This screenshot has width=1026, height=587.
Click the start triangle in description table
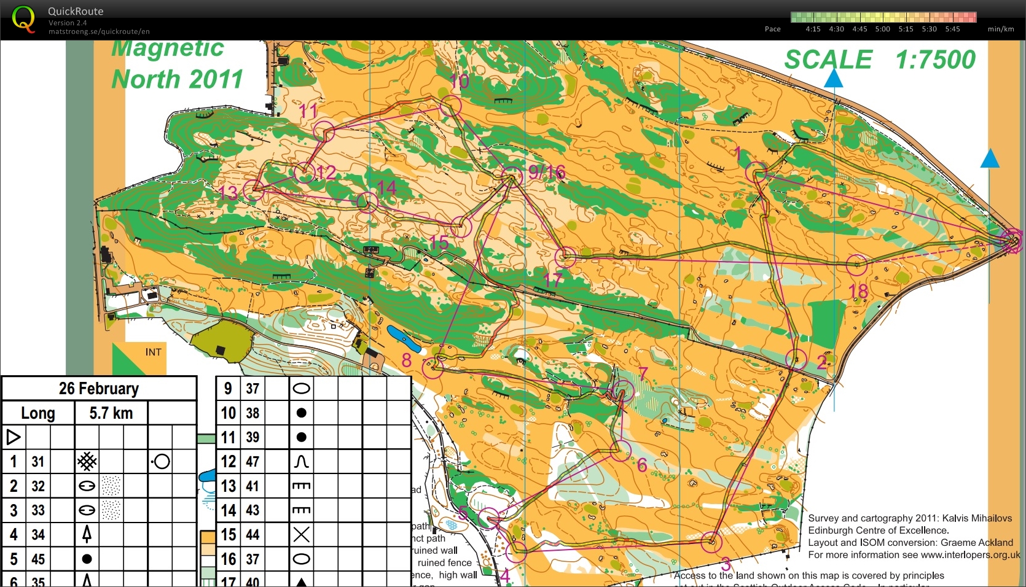[x=14, y=437]
